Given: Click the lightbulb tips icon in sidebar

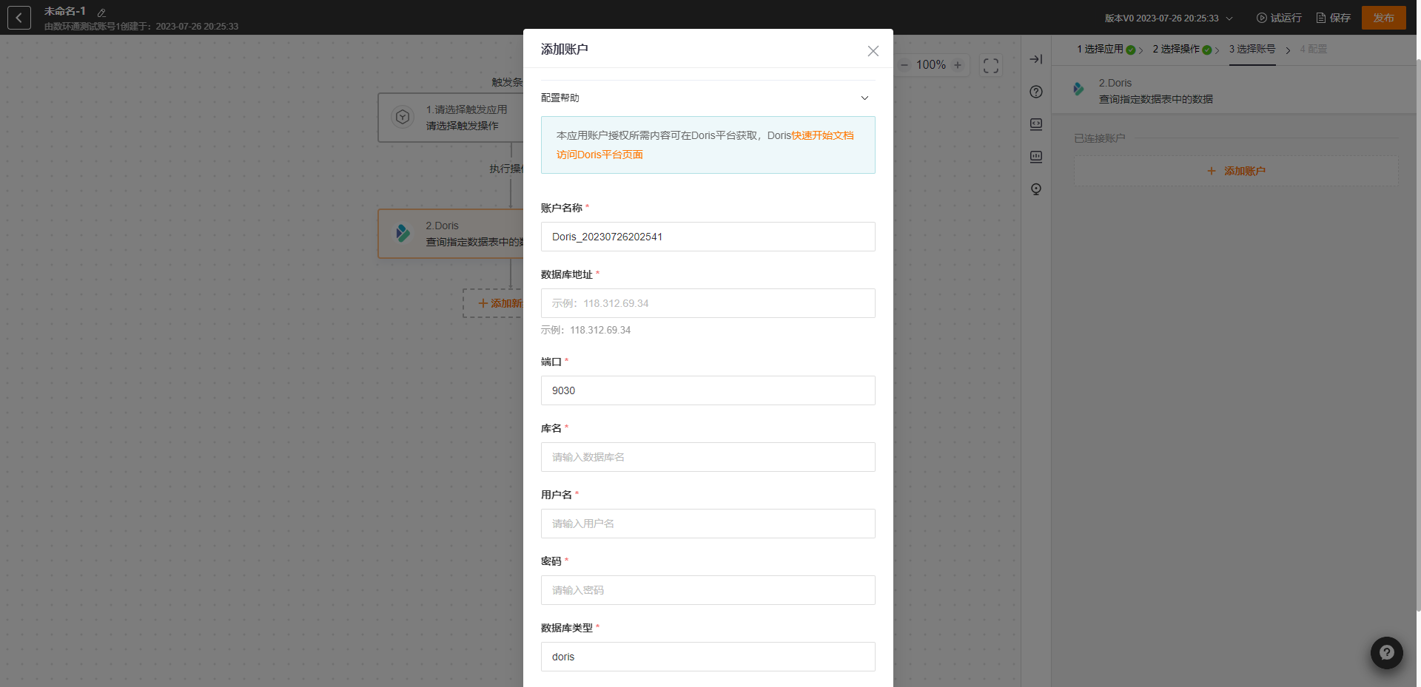Looking at the screenshot, I should 1036,189.
